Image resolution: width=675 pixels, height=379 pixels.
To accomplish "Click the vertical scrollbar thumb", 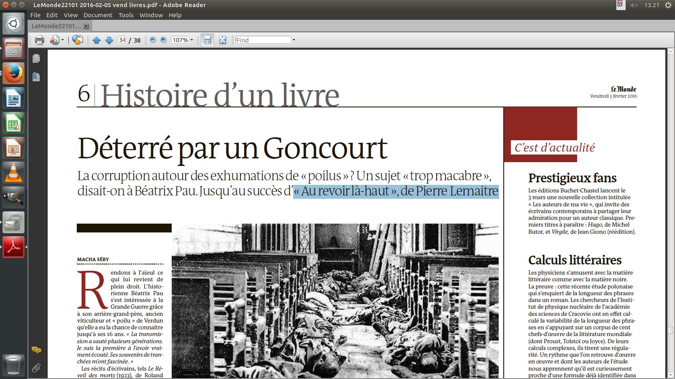I will [x=670, y=330].
